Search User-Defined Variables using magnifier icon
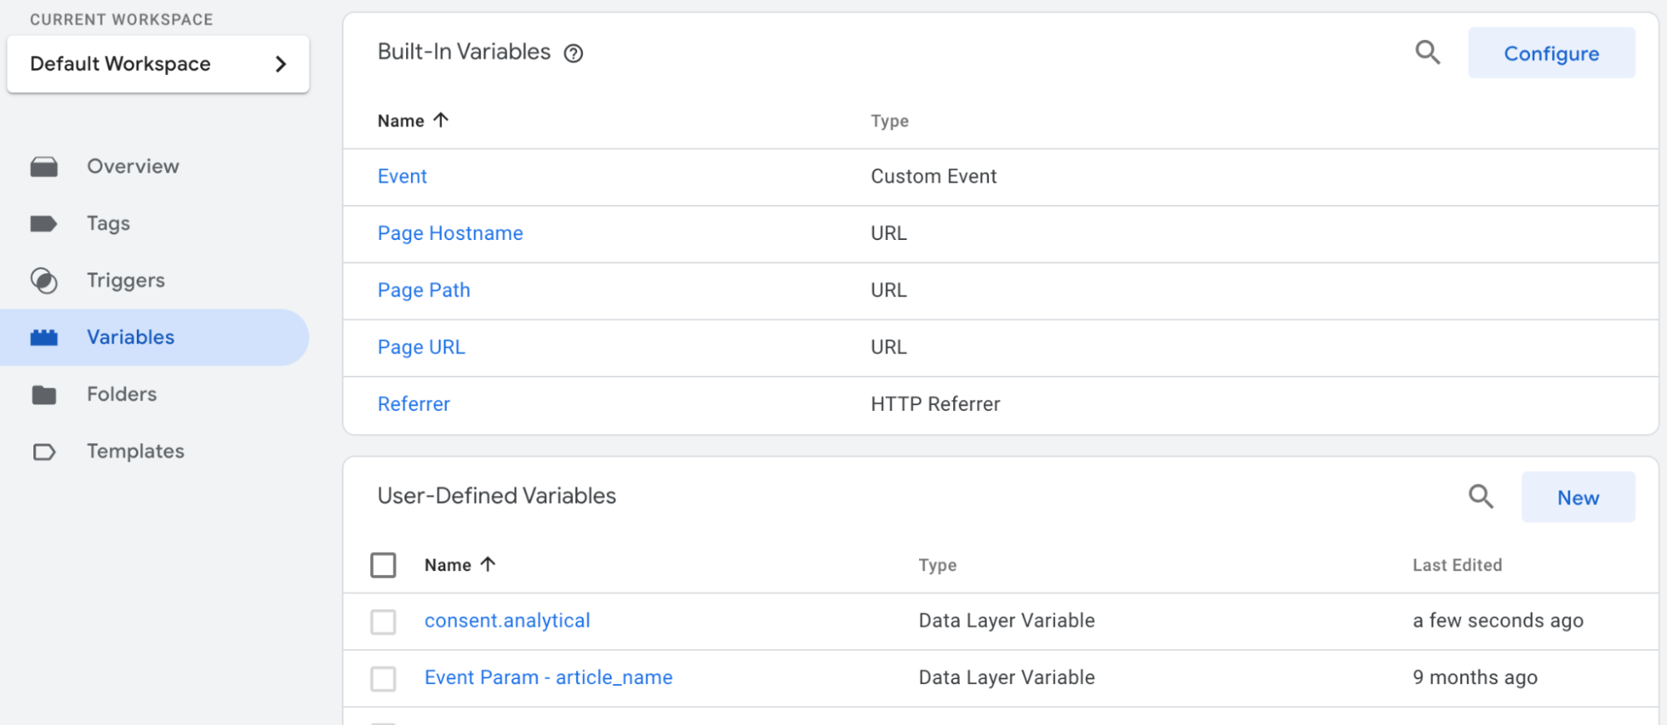1667x725 pixels. [1480, 497]
